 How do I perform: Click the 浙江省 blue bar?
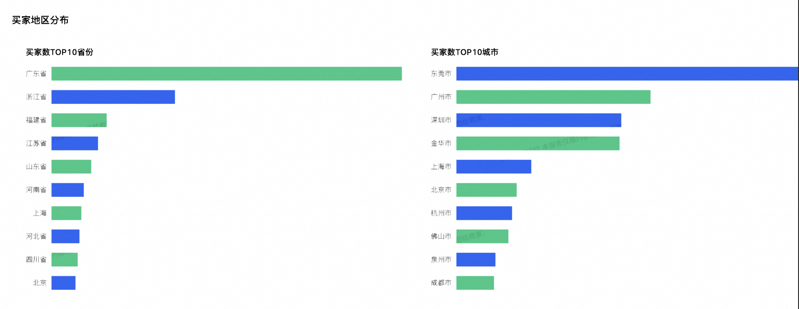(113, 97)
